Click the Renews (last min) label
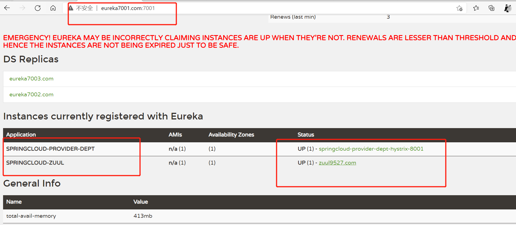 click(293, 17)
